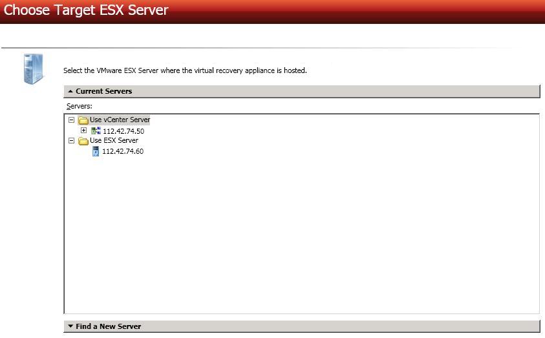The width and height of the screenshot is (545, 338).
Task: Click the triangle arrow on Current Servers header
Action: pos(70,92)
